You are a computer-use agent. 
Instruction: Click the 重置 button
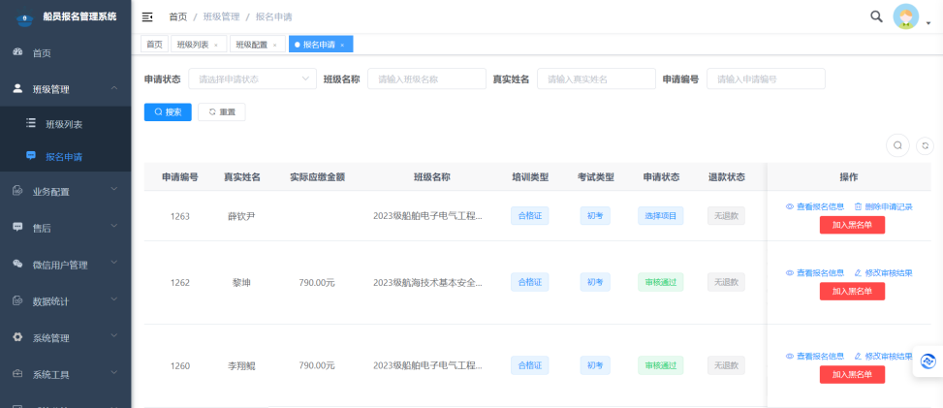coord(221,112)
